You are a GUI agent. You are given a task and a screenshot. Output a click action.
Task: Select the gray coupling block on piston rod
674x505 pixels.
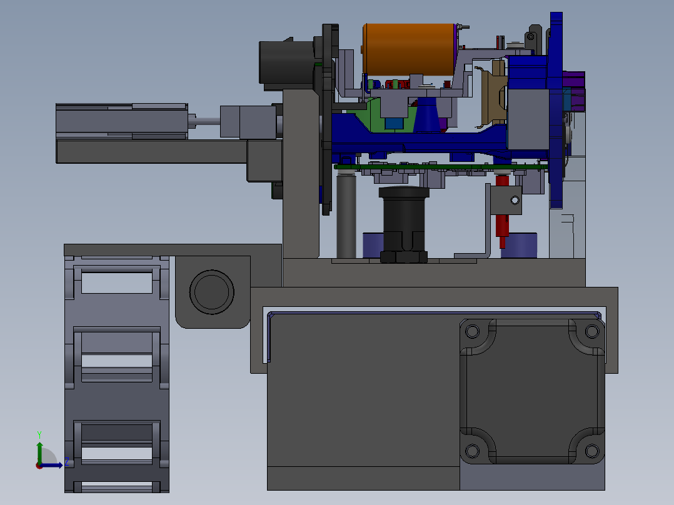248,122
